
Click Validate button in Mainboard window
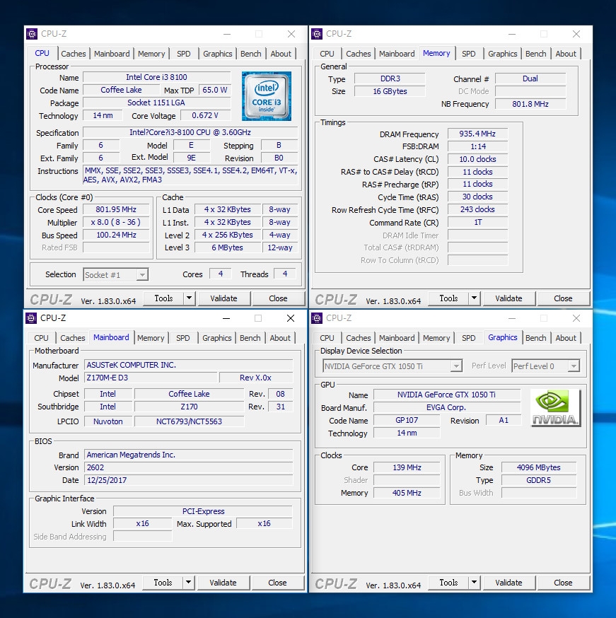(223, 583)
